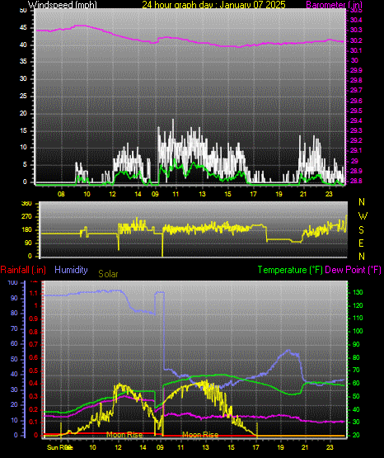
Task: Click the Solar legend label
Action: (x=108, y=274)
